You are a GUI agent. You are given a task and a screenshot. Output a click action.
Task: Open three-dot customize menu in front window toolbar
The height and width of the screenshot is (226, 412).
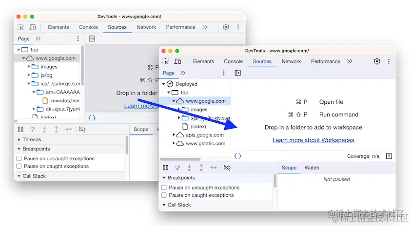pyautogui.click(x=389, y=61)
